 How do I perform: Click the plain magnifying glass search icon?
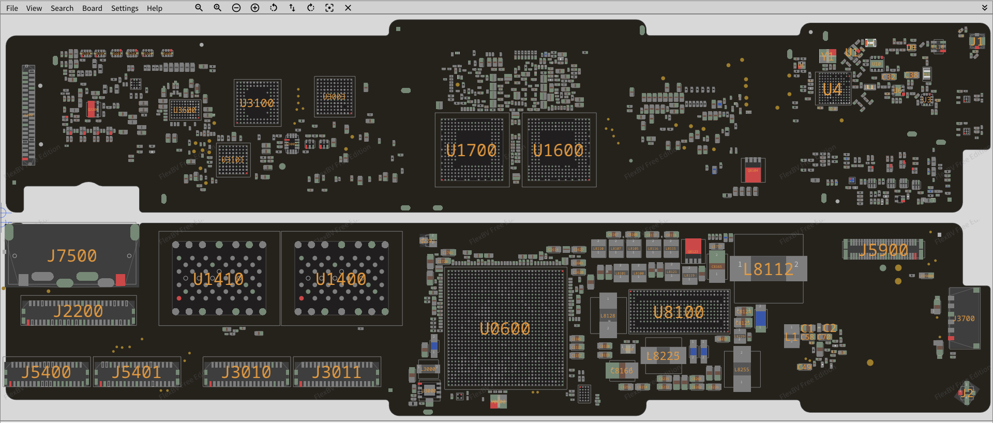(199, 8)
